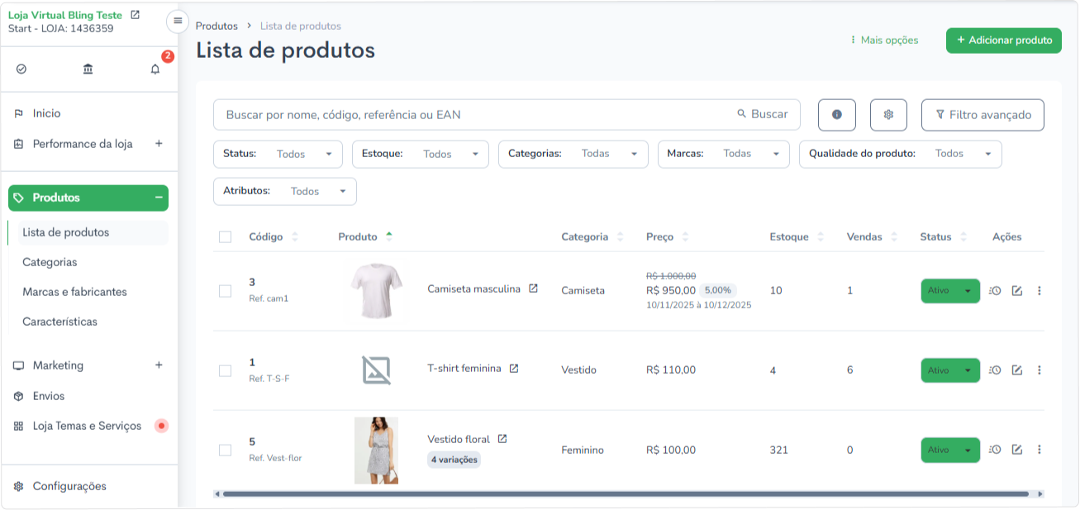Screen dimensions: 1080x510
Task: Open the Marcas filter dropdown
Action: point(724,154)
